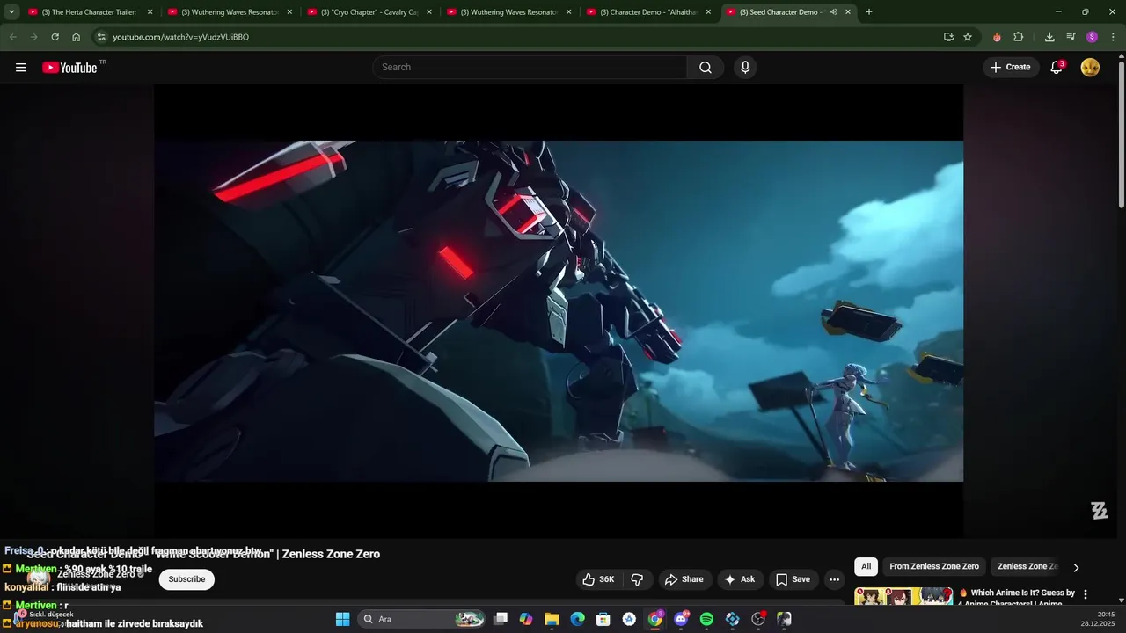Go back in browser history

pyautogui.click(x=12, y=37)
